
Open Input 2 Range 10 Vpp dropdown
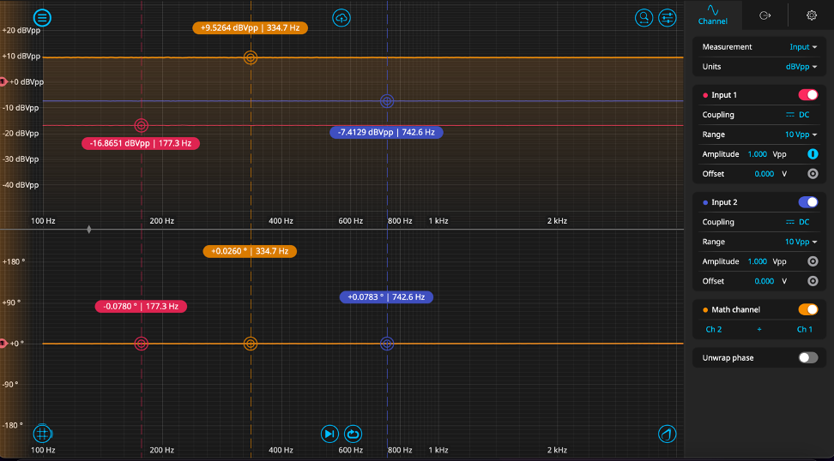point(801,242)
